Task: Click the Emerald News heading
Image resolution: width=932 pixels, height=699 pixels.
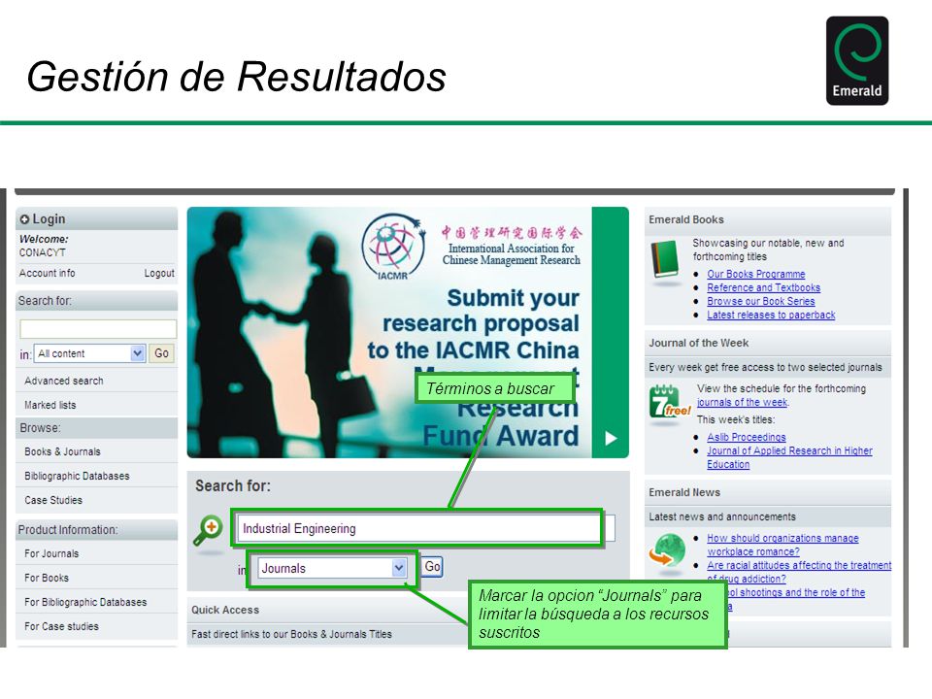Action: point(684,493)
